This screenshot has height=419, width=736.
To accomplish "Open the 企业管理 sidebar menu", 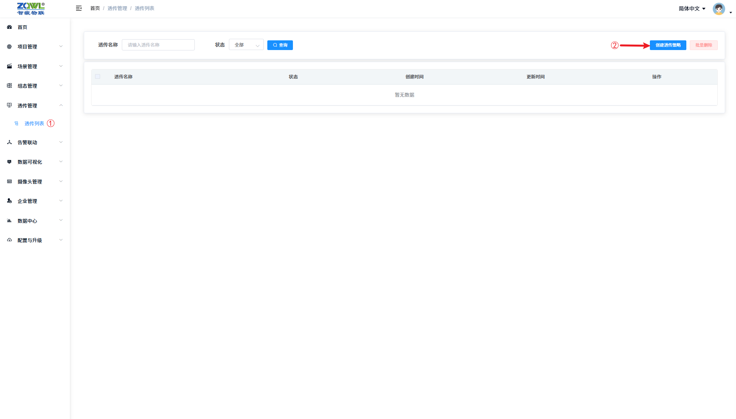I will [27, 201].
